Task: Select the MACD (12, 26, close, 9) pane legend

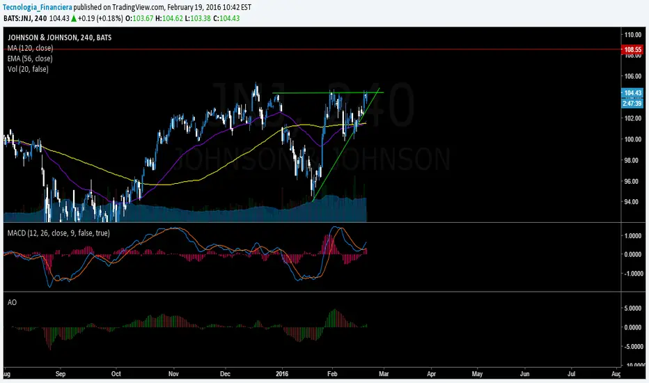Action: coord(58,233)
